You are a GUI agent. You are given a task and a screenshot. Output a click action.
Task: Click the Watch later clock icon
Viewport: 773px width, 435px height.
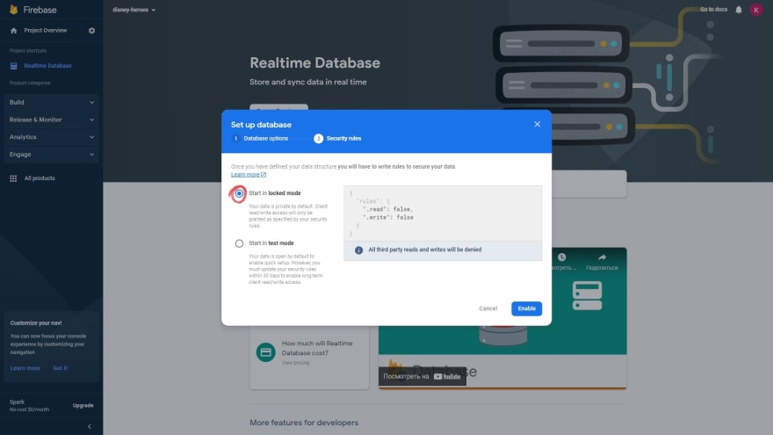[x=562, y=257]
